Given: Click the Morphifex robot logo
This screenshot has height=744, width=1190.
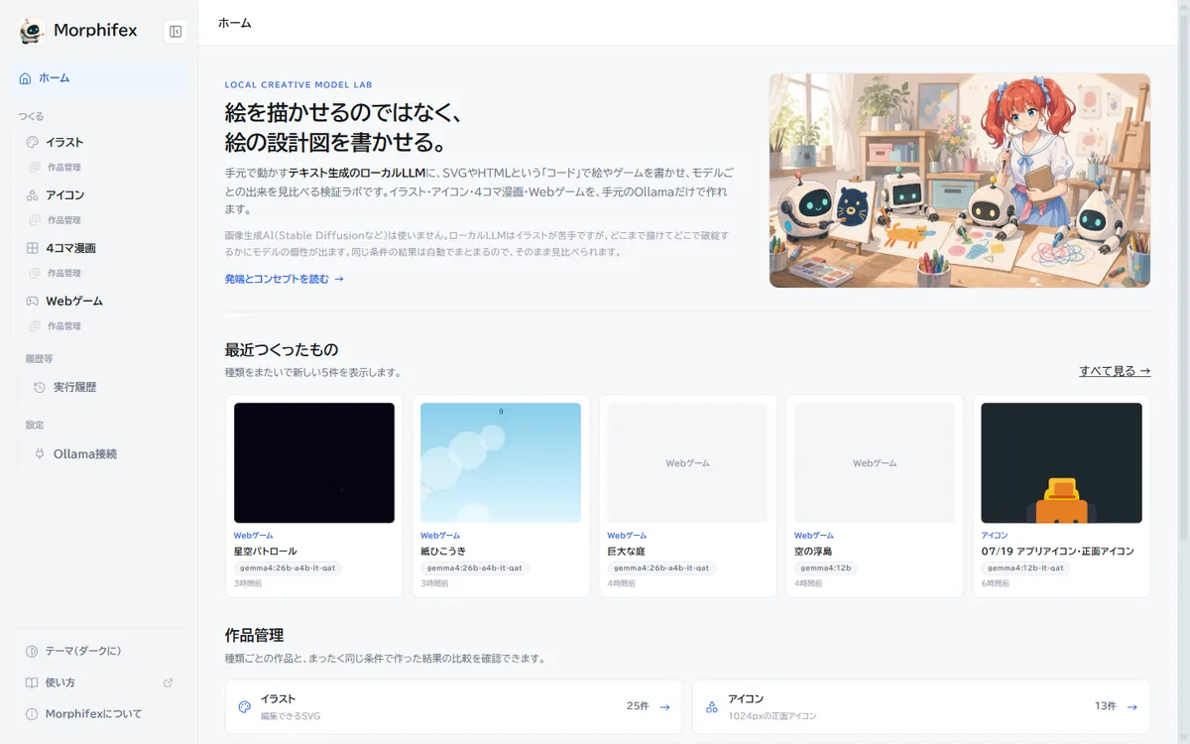Looking at the screenshot, I should 32,31.
